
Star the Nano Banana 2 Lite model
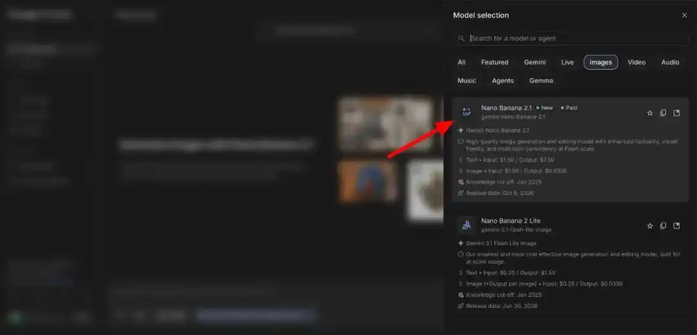(649, 226)
